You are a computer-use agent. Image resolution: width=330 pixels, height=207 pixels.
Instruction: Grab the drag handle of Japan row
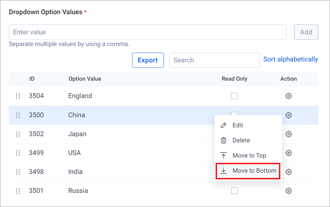click(x=18, y=134)
